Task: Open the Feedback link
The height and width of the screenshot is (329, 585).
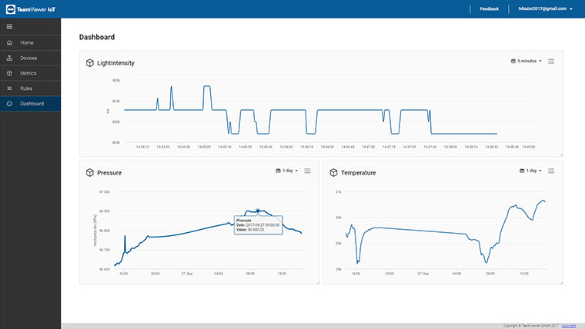Action: point(489,8)
